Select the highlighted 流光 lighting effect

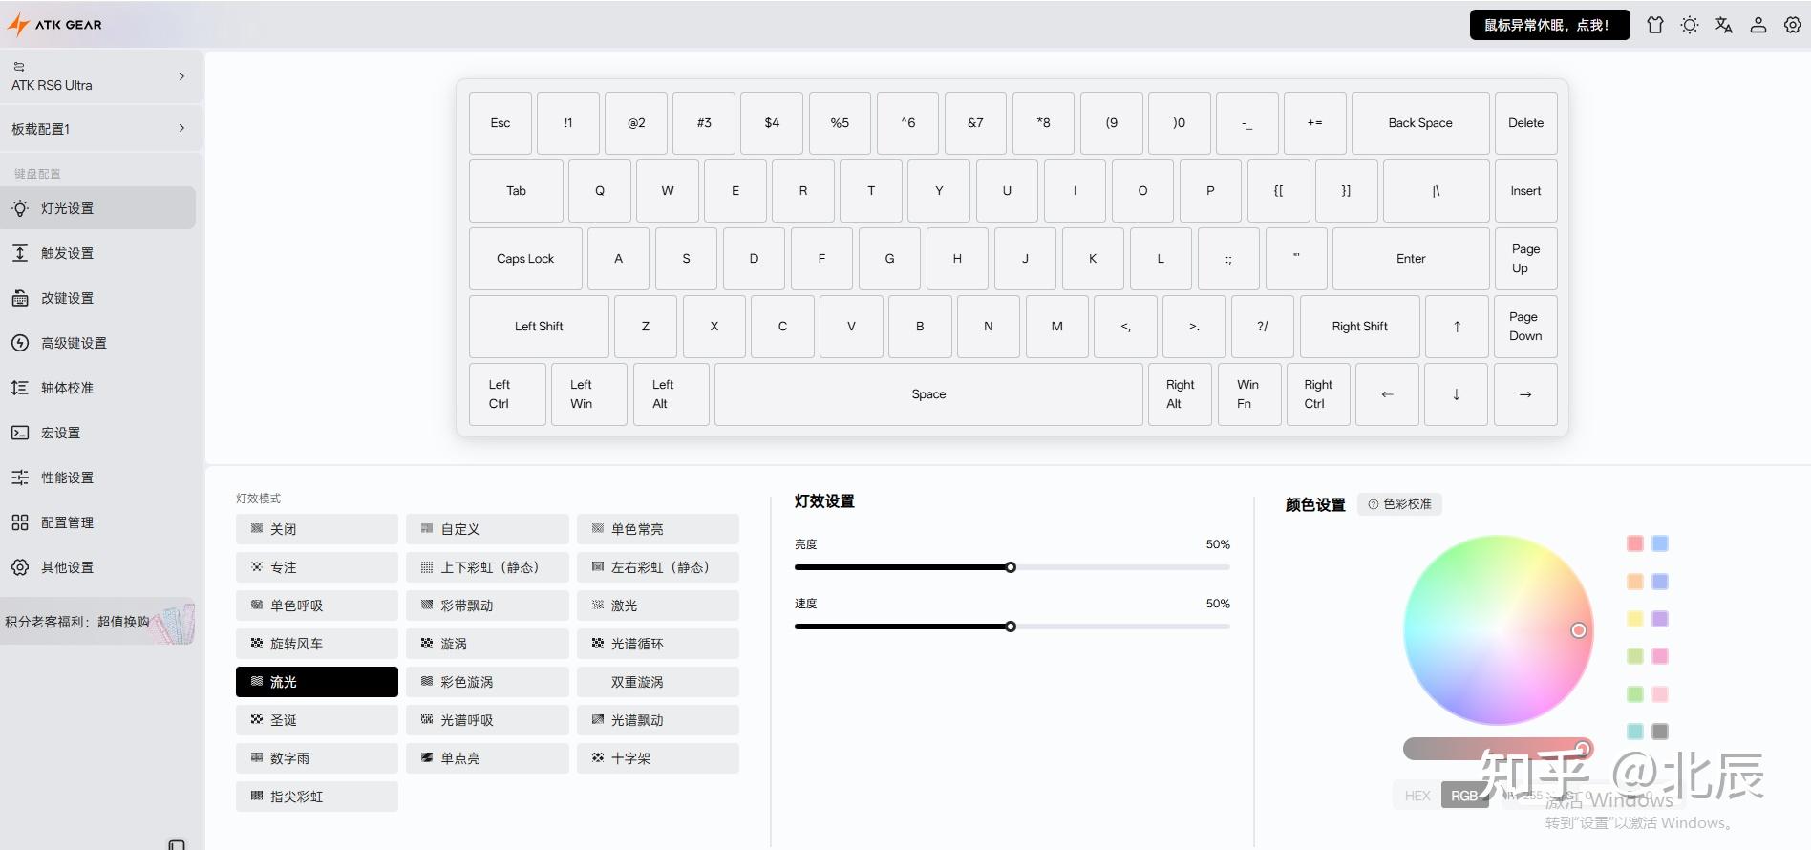[317, 682]
